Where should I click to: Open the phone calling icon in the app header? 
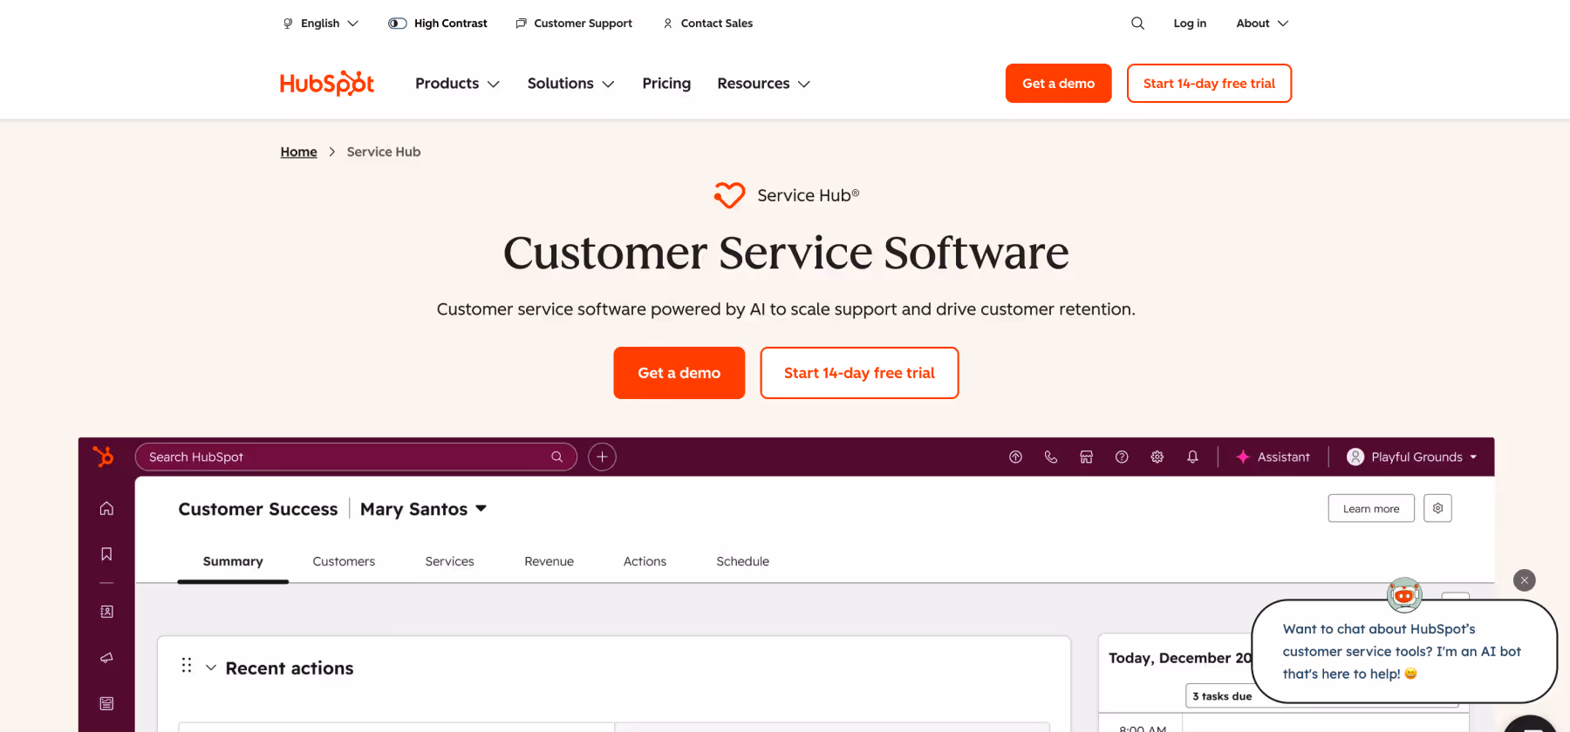pyautogui.click(x=1051, y=457)
